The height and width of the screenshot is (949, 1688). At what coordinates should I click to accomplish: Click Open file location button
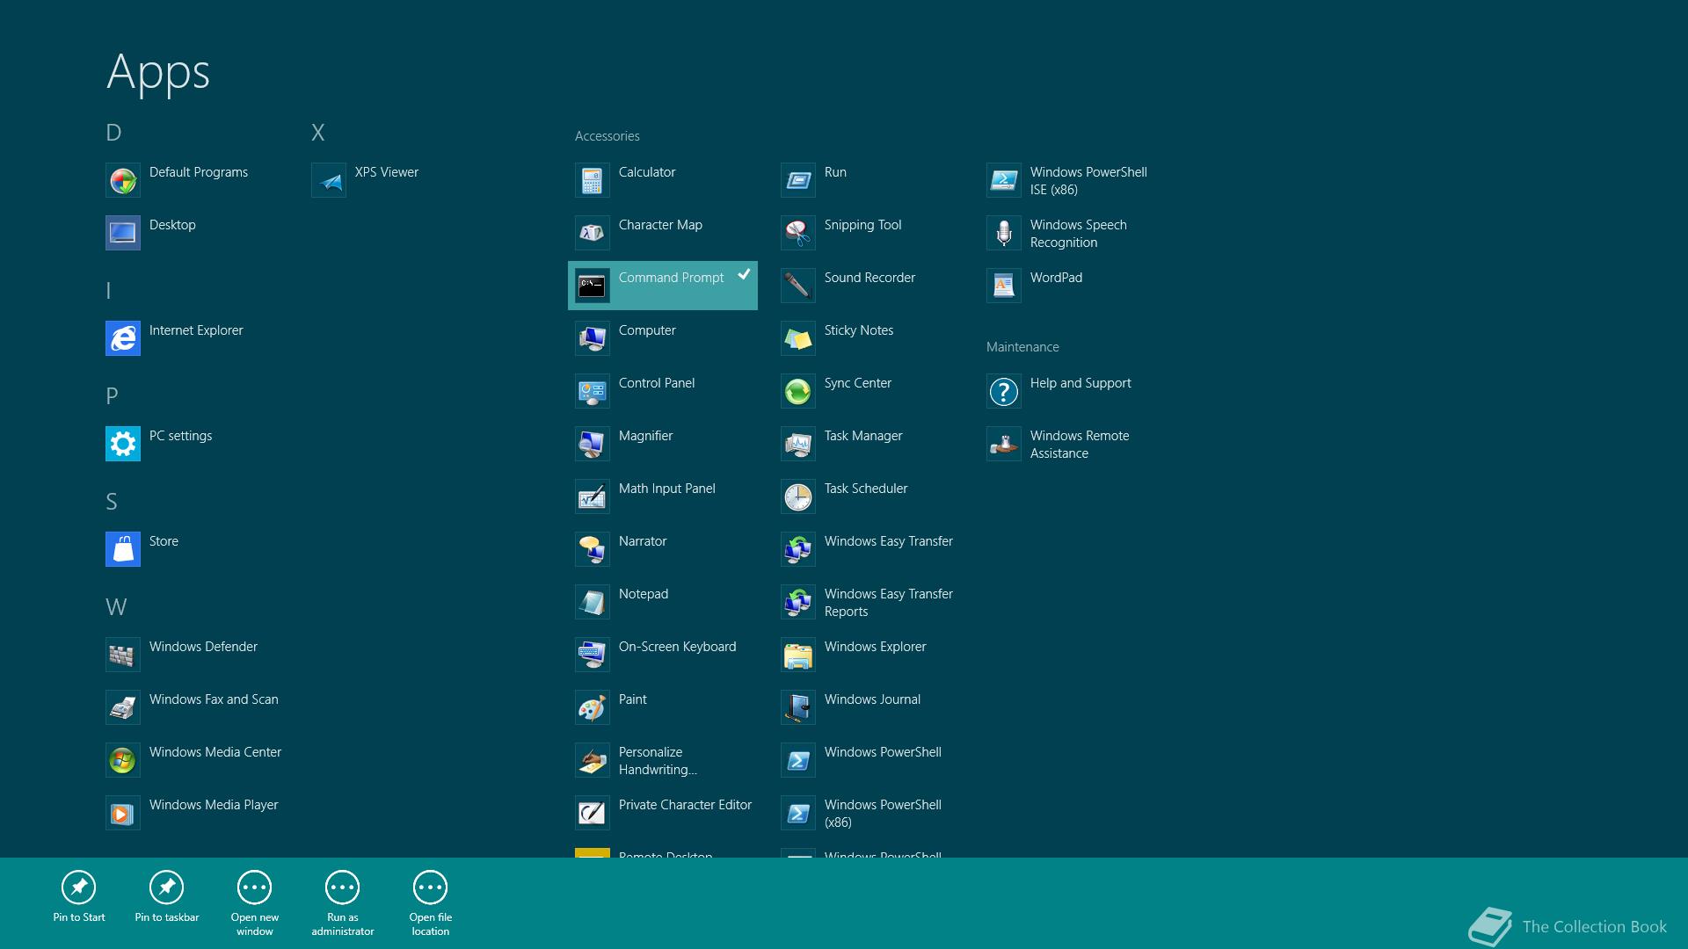coord(431,903)
